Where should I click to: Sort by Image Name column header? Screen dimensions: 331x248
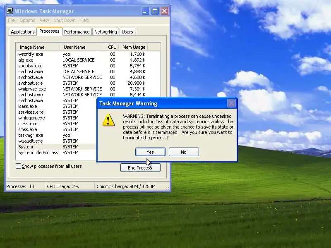(38, 47)
